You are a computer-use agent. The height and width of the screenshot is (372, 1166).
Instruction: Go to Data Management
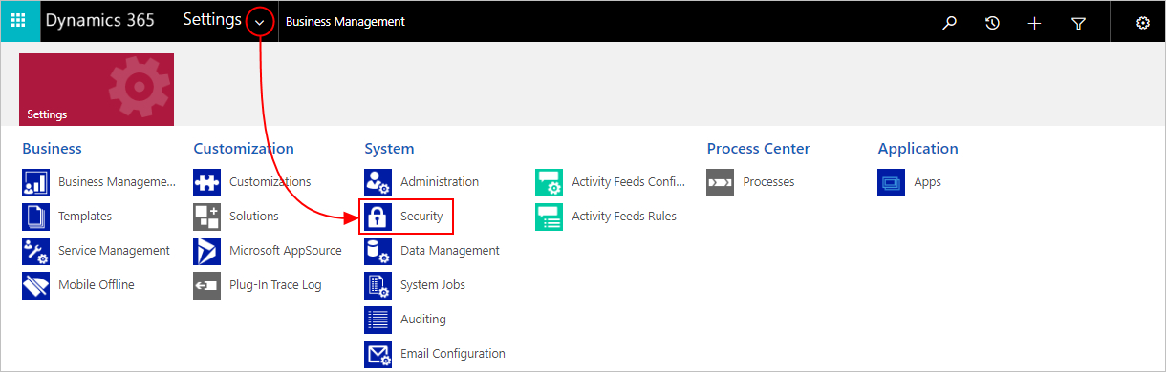[x=450, y=251]
